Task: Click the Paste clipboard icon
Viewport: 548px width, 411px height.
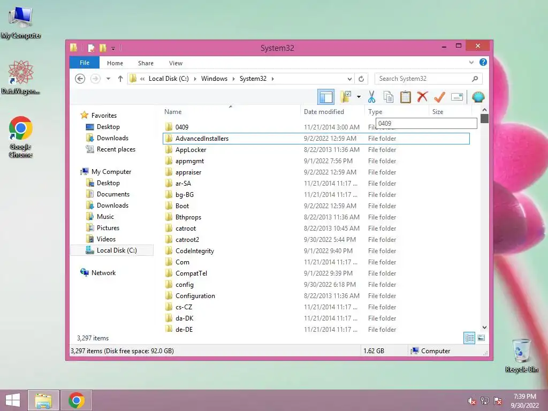Action: (406, 97)
